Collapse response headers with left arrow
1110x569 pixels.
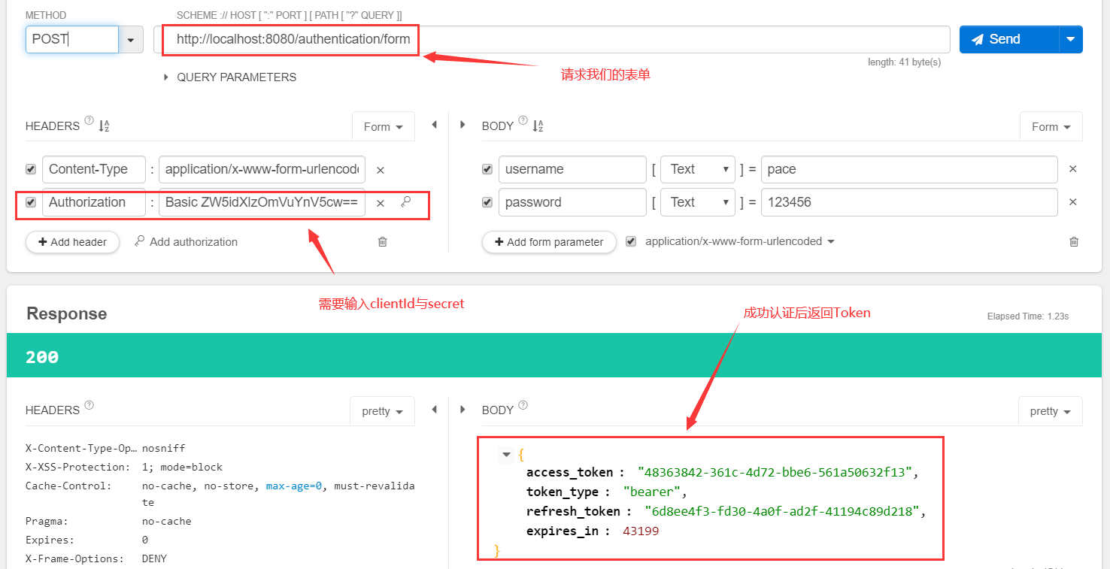tap(434, 410)
